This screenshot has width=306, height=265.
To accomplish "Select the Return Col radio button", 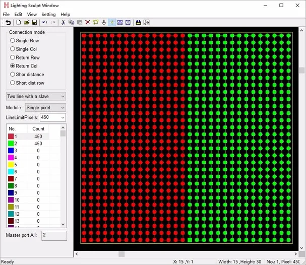I will tap(13, 66).
